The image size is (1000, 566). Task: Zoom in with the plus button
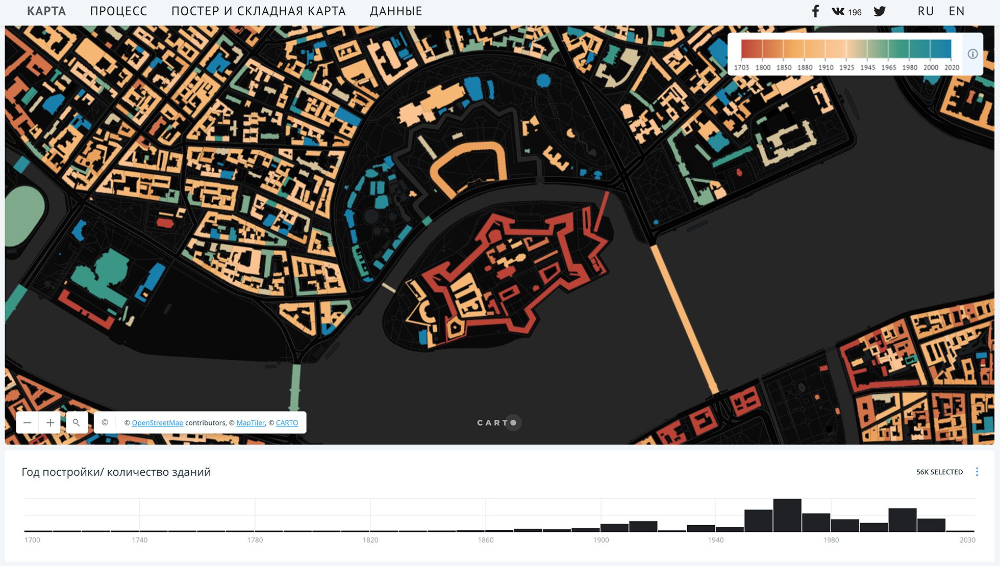[x=50, y=423]
